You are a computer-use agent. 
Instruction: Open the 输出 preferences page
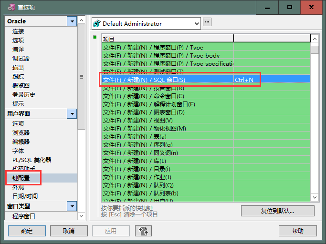coord(18,68)
